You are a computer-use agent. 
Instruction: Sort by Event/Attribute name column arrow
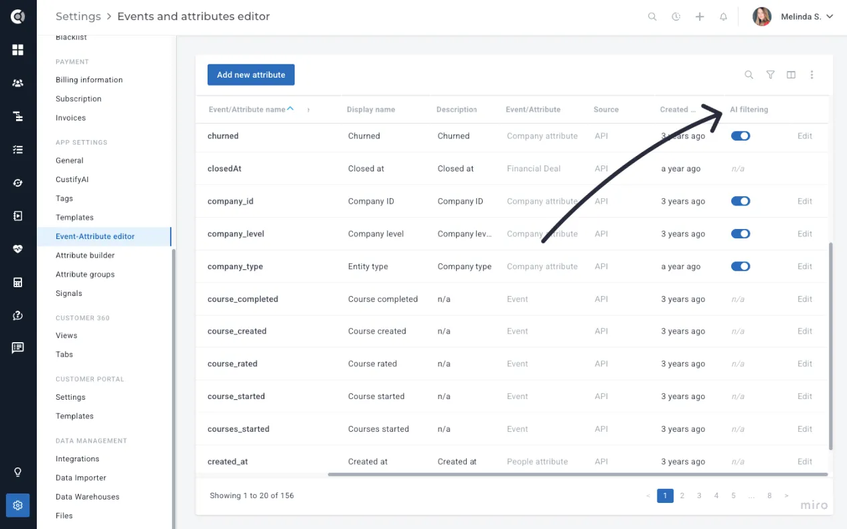pyautogui.click(x=290, y=109)
